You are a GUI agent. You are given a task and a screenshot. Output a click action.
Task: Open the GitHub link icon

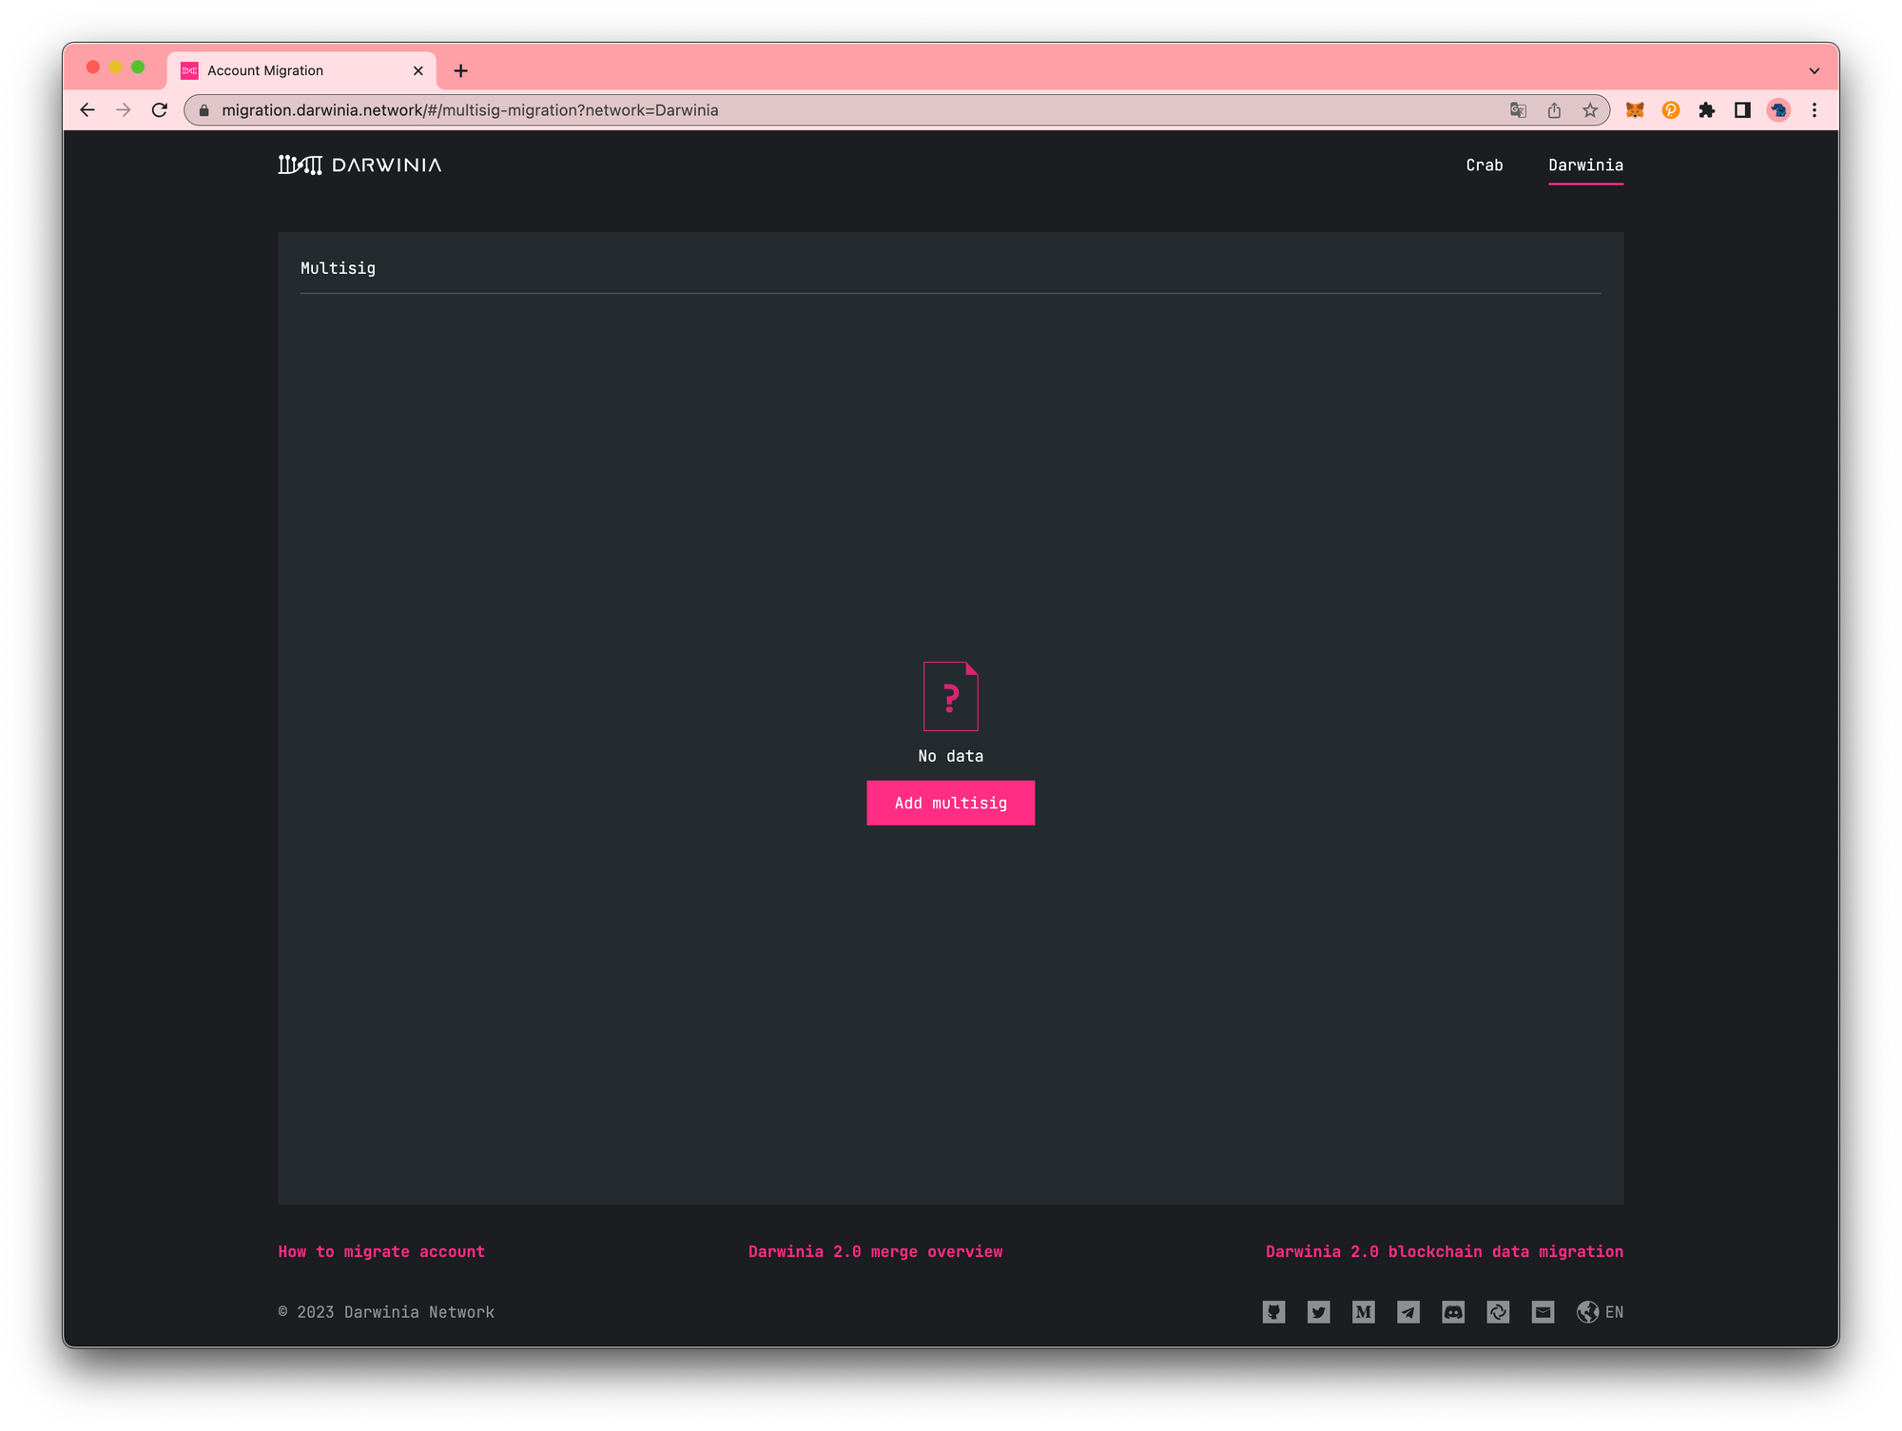(x=1273, y=1312)
